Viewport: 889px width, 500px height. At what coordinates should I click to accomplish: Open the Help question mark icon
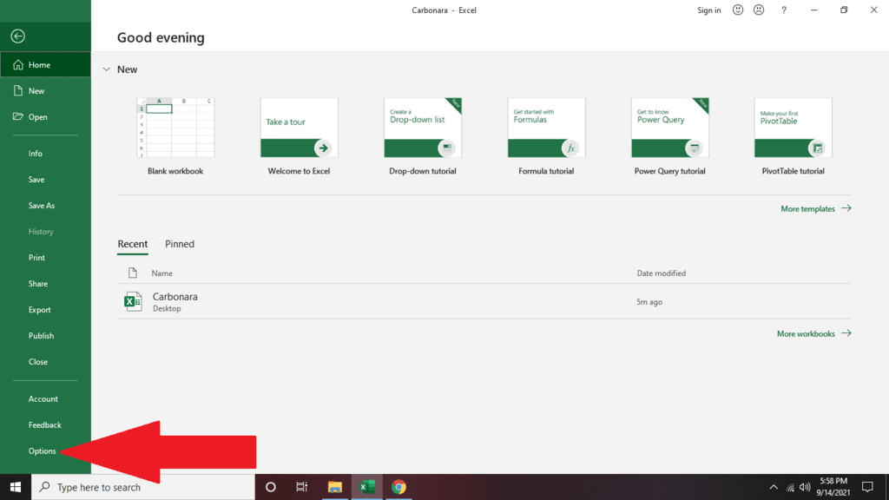[x=784, y=10]
